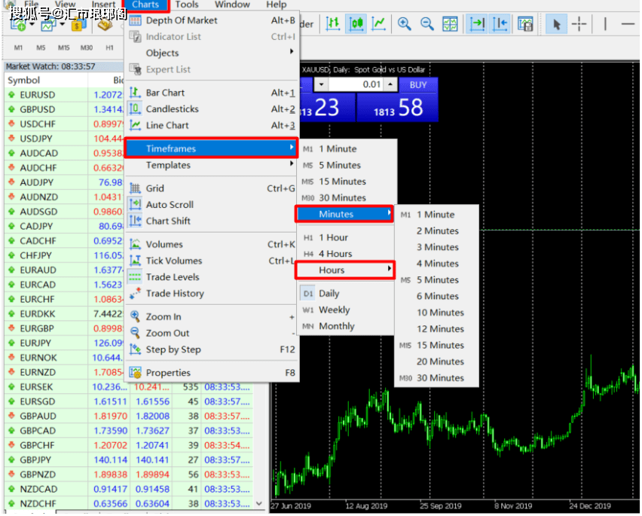Select the horizontal line drawing tool
Screen dimensions: 642x516
628,24
